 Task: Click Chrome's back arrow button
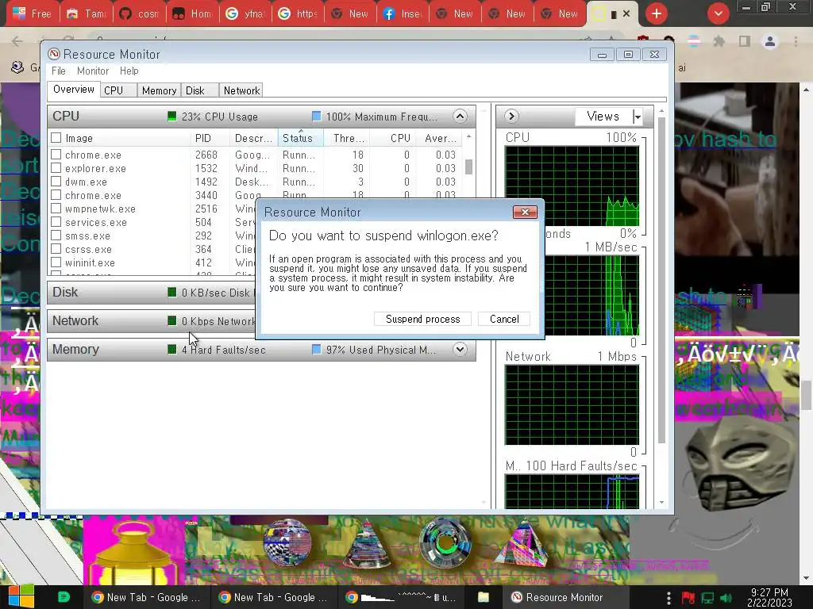[17, 41]
